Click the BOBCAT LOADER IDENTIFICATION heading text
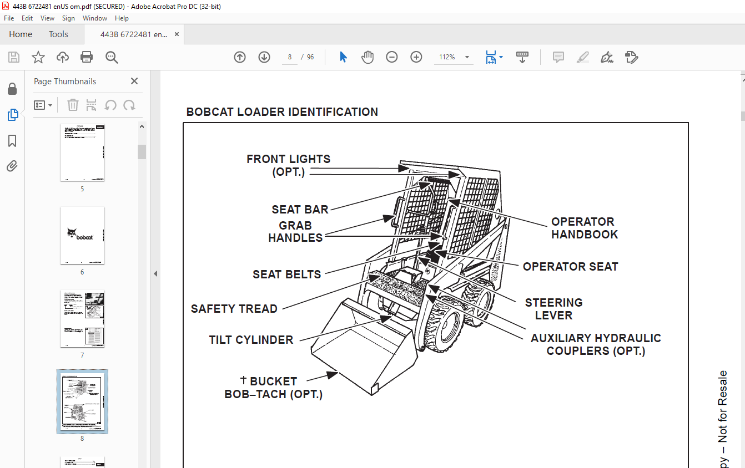This screenshot has height=468, width=745. 282,112
